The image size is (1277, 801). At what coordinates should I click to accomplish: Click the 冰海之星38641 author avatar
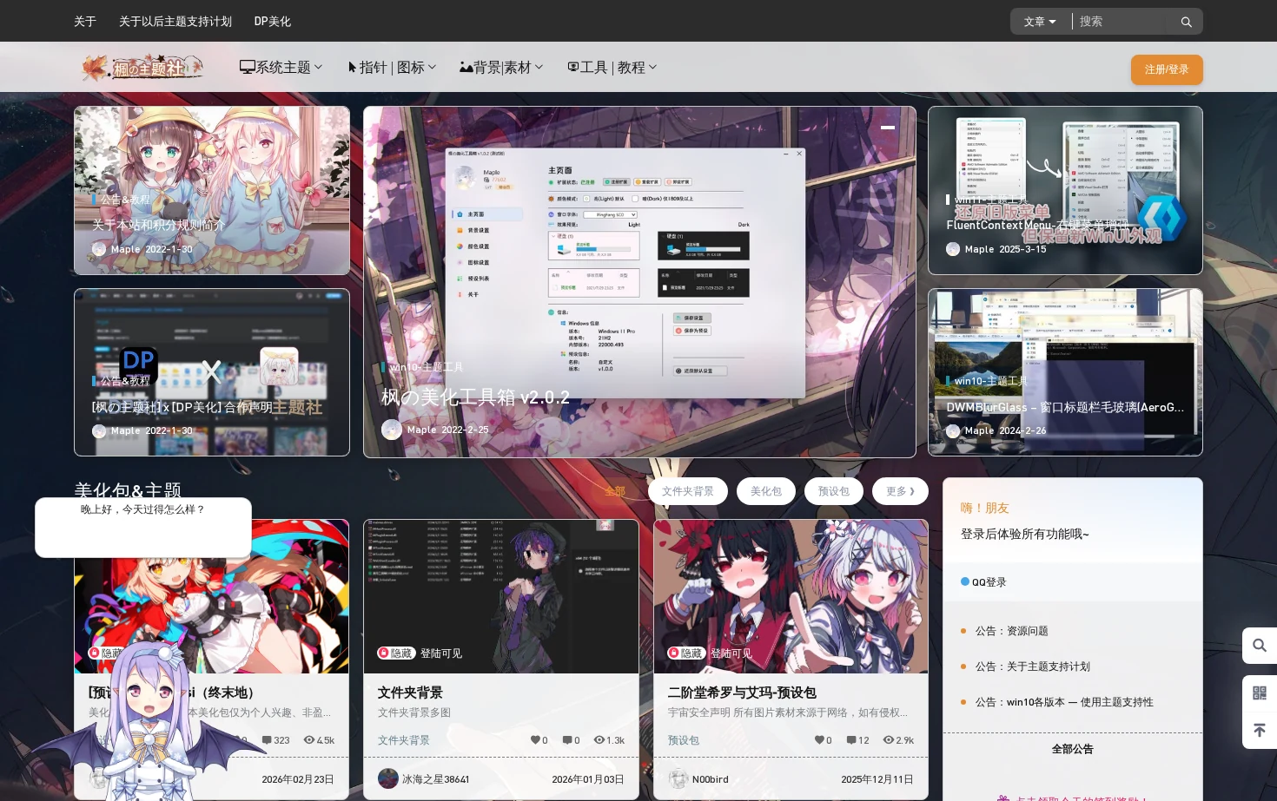click(388, 778)
